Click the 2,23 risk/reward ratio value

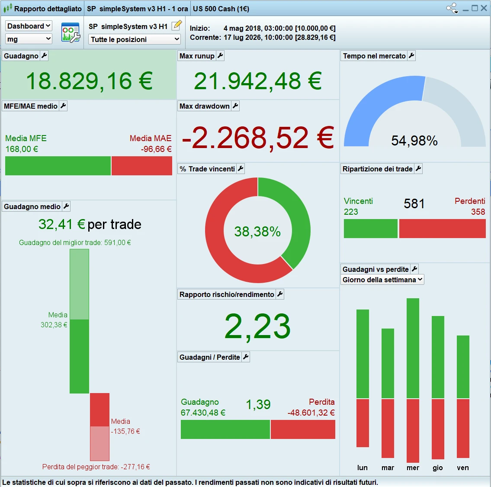[257, 327]
